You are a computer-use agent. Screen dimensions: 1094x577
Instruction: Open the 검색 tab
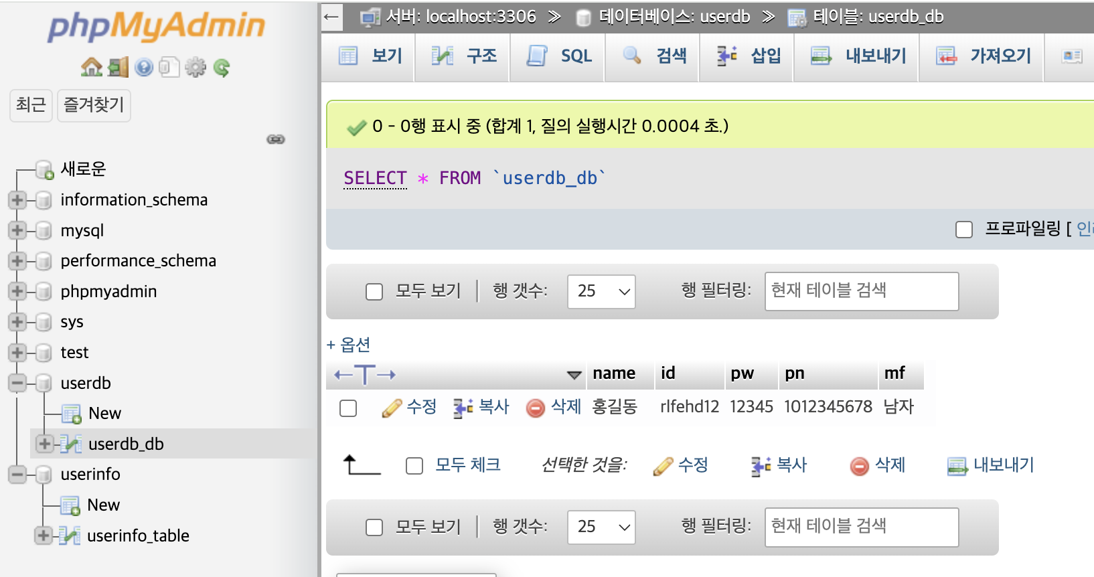click(653, 56)
